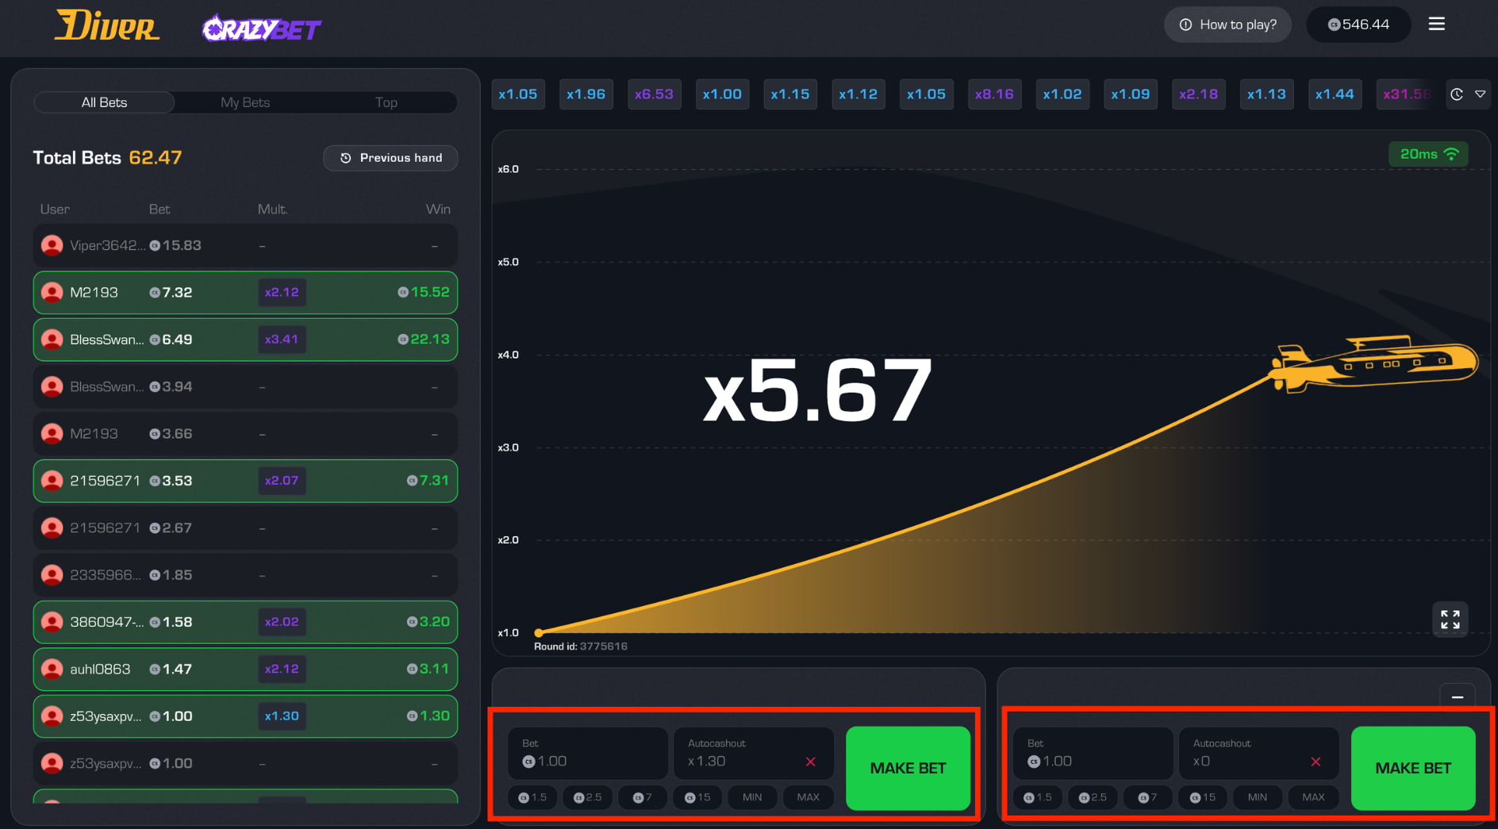Image resolution: width=1498 pixels, height=829 pixels.
Task: Open How to play? help
Action: point(1227,25)
